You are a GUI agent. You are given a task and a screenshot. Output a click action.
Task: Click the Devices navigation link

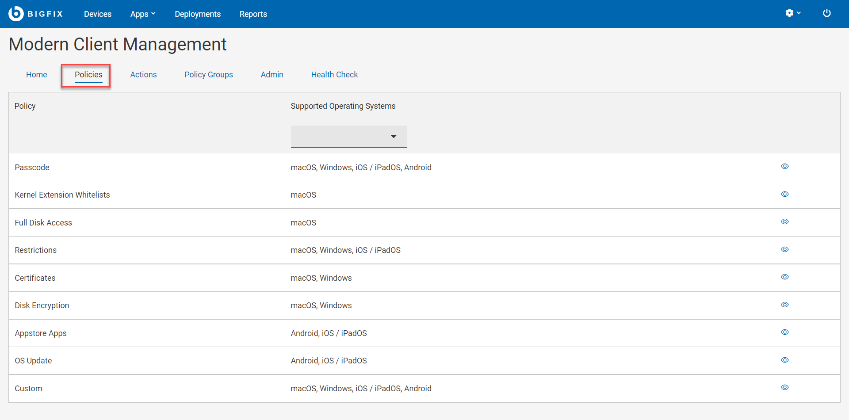98,14
